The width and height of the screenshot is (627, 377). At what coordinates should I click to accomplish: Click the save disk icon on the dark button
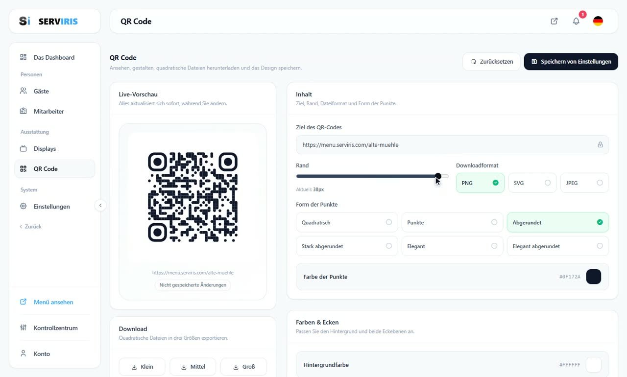[534, 62]
